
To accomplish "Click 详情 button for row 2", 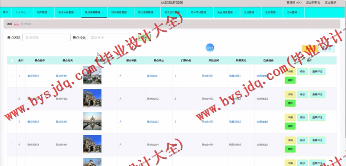I will click(290, 94).
